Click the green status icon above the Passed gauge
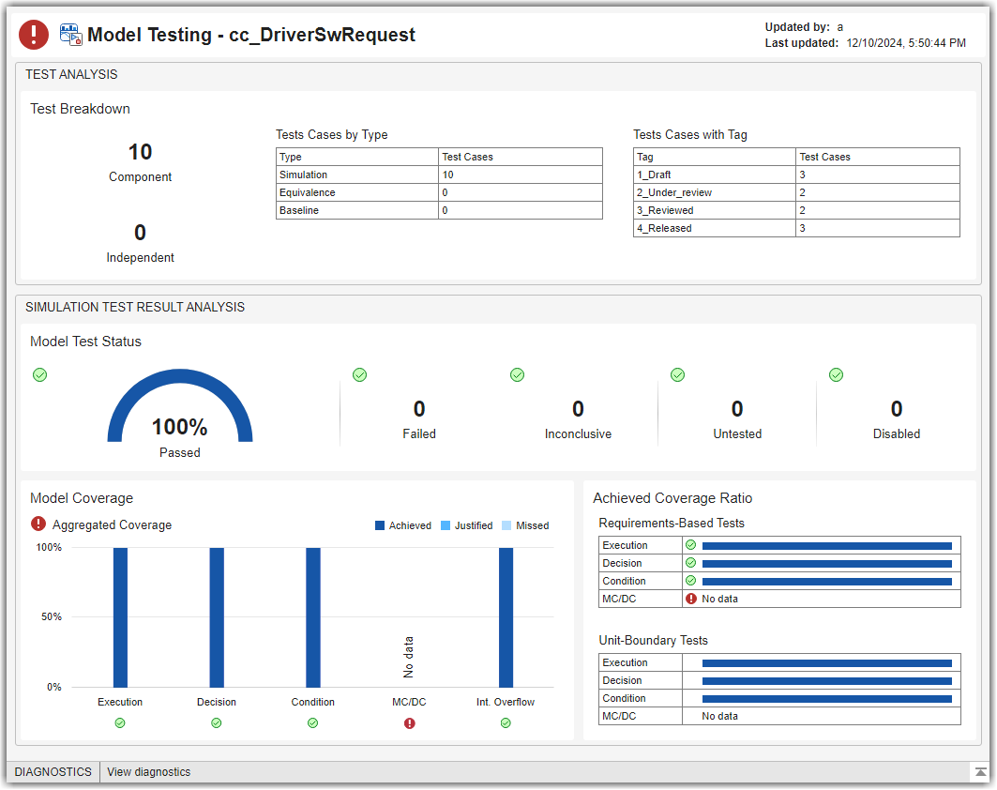997x790 pixels. coord(39,374)
